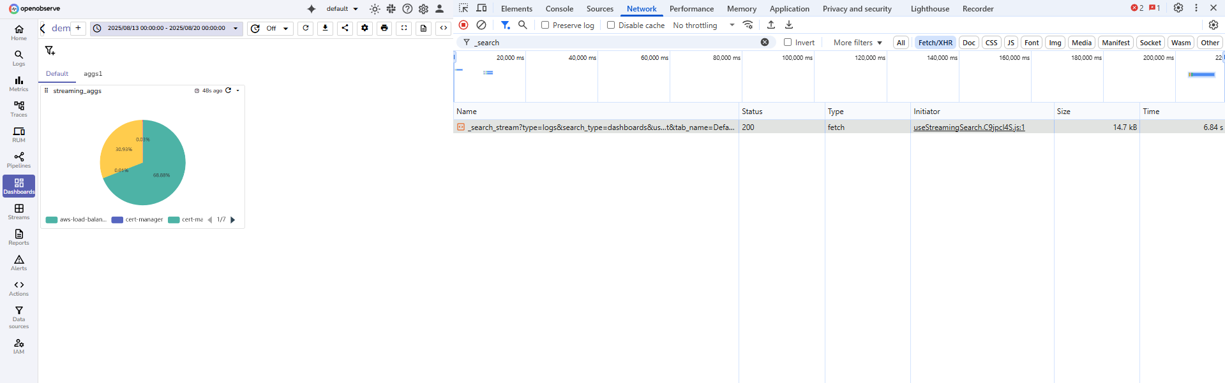1225x383 pixels.
Task: Open the Console tab in DevTools
Action: click(x=559, y=9)
